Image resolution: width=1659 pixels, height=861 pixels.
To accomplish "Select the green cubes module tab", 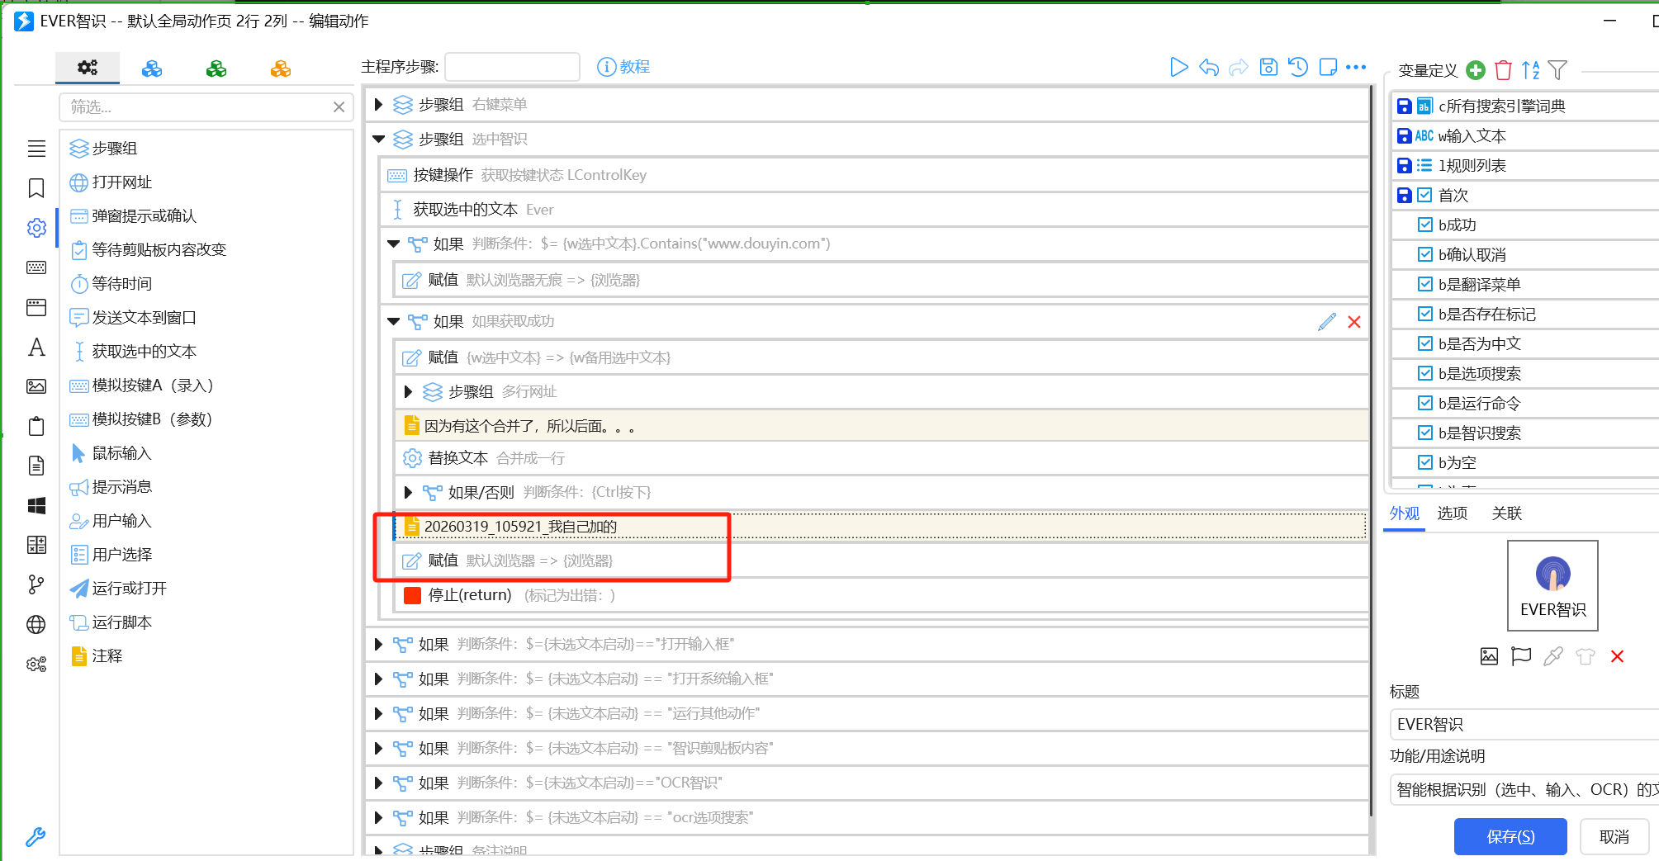I will [x=216, y=69].
